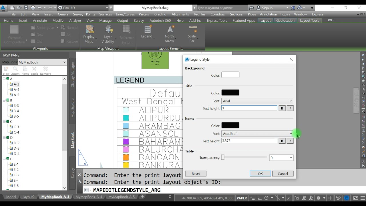
Task: Open the Display Maps tool
Action: click(89, 34)
